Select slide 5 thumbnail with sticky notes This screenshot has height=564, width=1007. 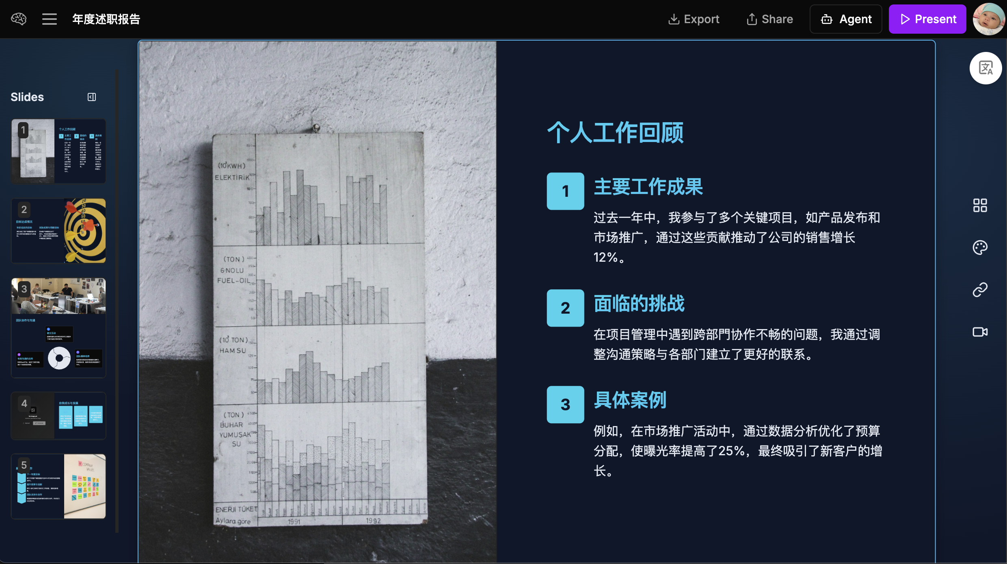point(58,486)
